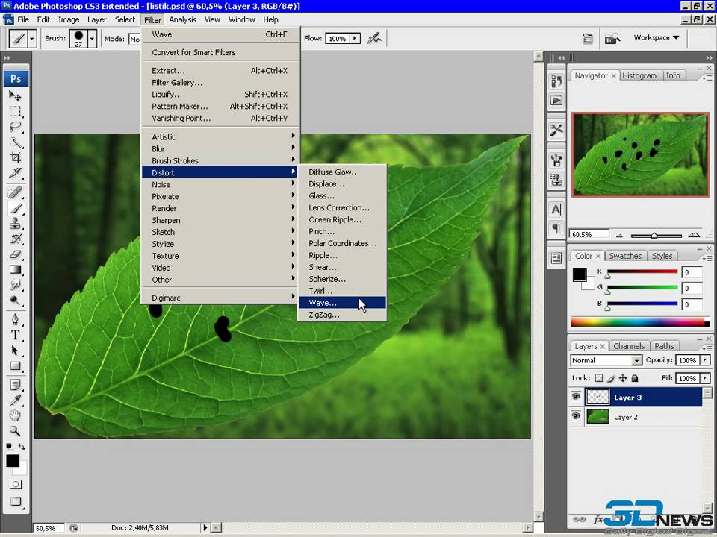
Task: Select the Zoom tool
Action: point(15,430)
